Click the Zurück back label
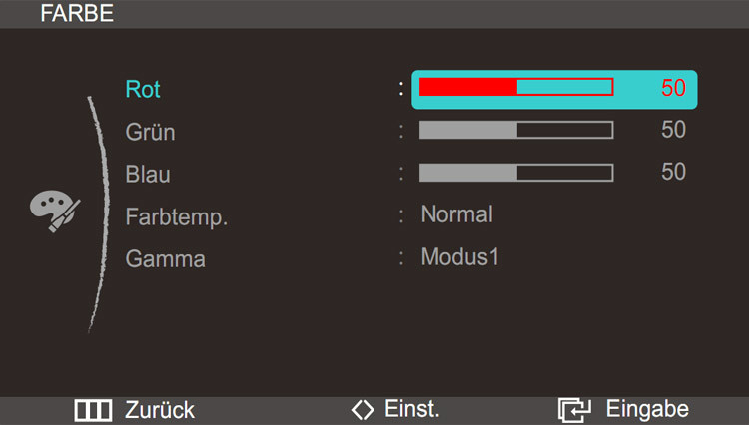 point(160,410)
